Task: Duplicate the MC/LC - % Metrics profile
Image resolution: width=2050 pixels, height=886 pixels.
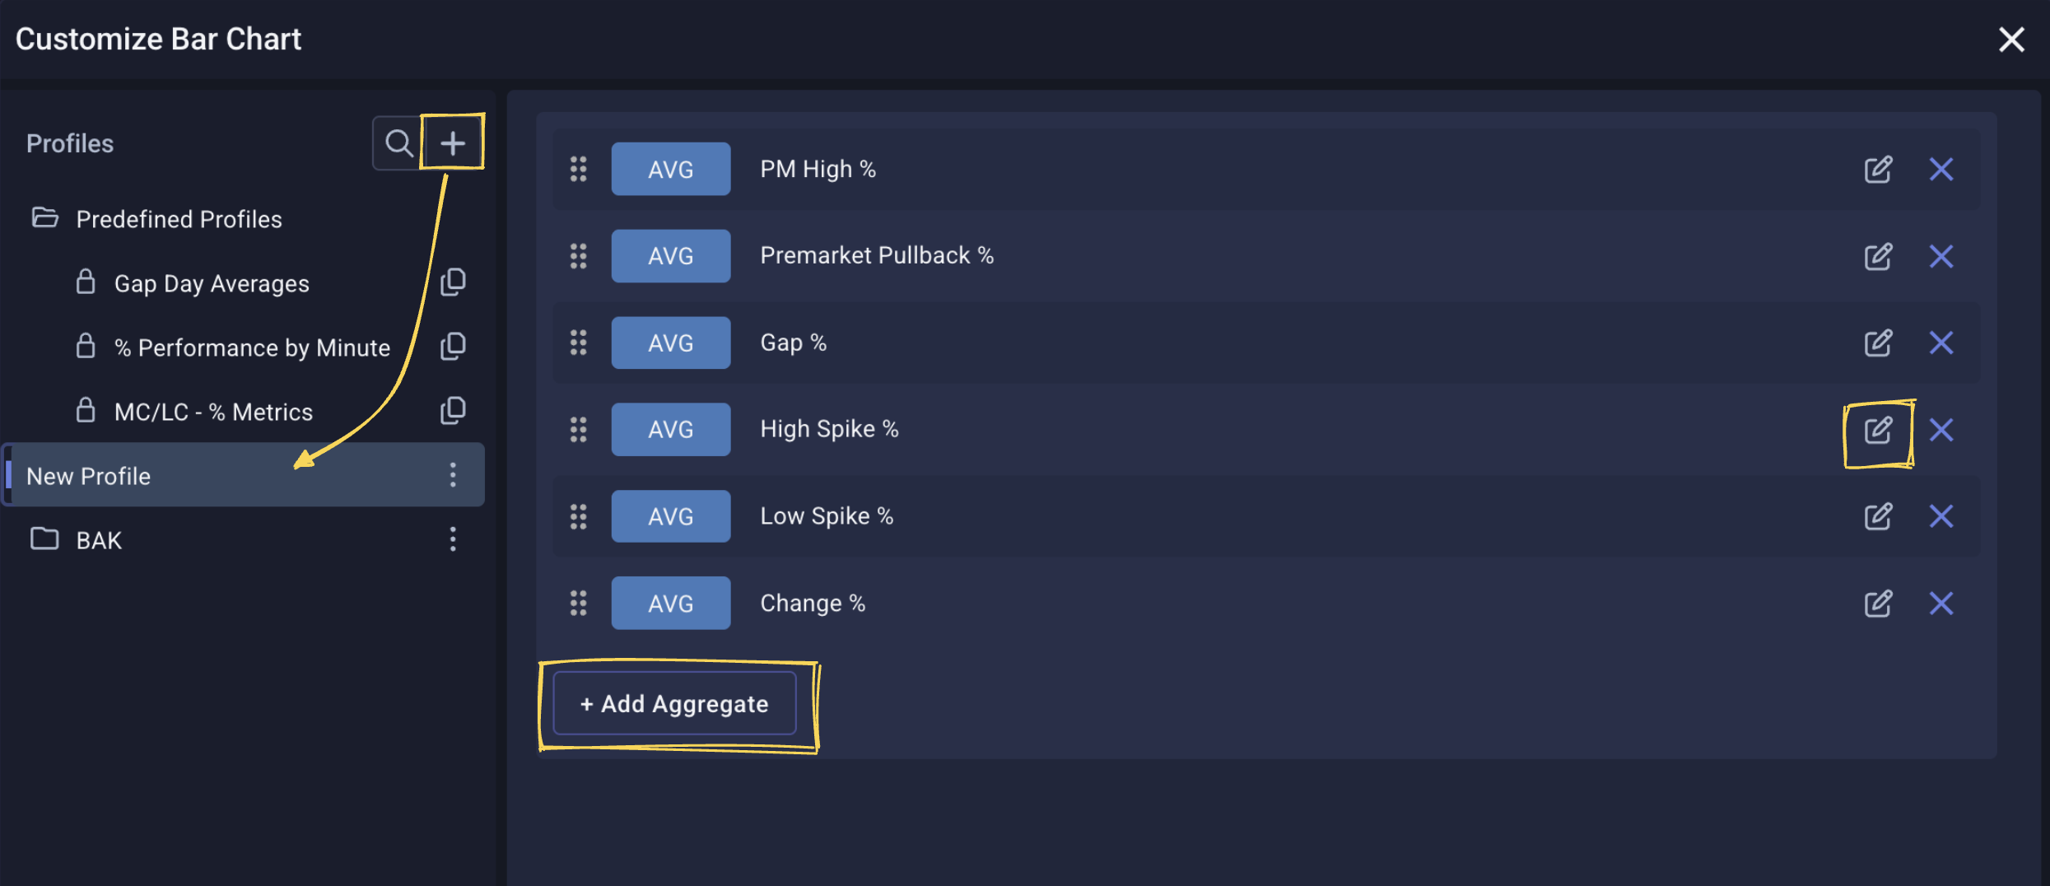Action: (453, 411)
